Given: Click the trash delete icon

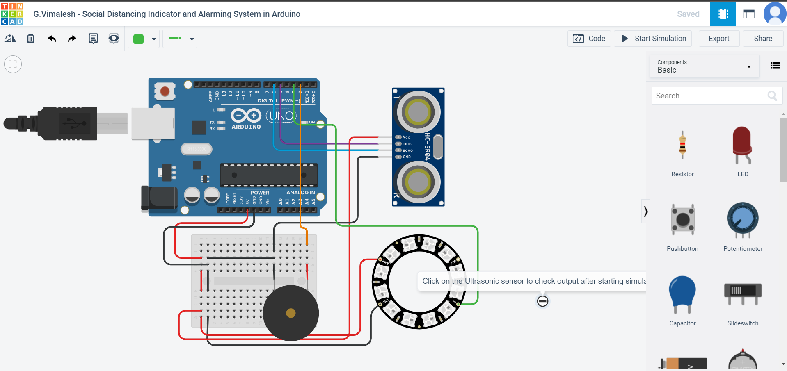Looking at the screenshot, I should click(31, 39).
